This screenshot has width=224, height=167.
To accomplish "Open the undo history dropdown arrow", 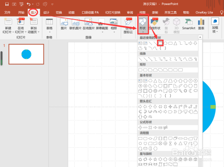I will (x=33, y=4).
